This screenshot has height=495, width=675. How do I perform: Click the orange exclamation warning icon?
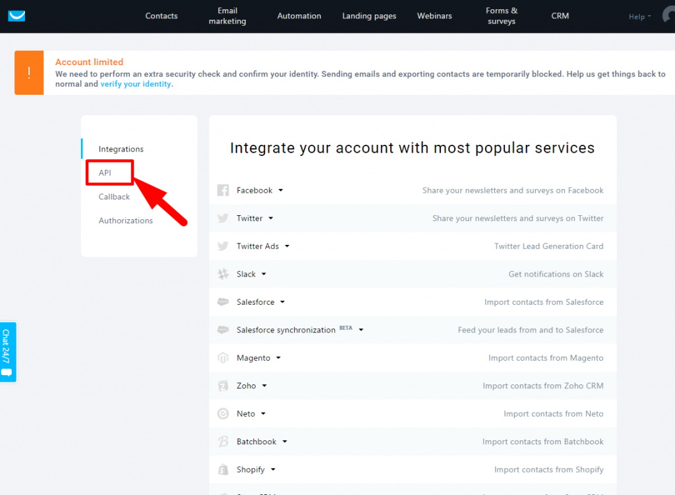[x=29, y=72]
